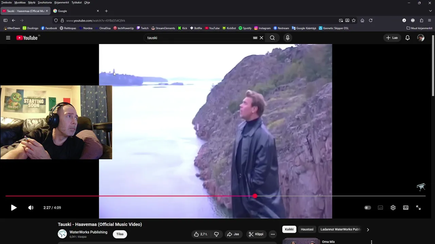This screenshot has height=244, width=435.
Task: Bookmark this page with the star icon
Action: 354,20
